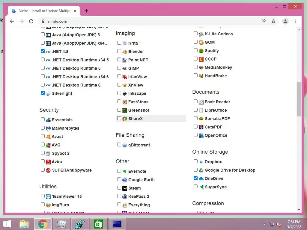Click the scrollbar down arrow
This screenshot has height=230, width=307.
pyautogui.click(x=299, y=210)
